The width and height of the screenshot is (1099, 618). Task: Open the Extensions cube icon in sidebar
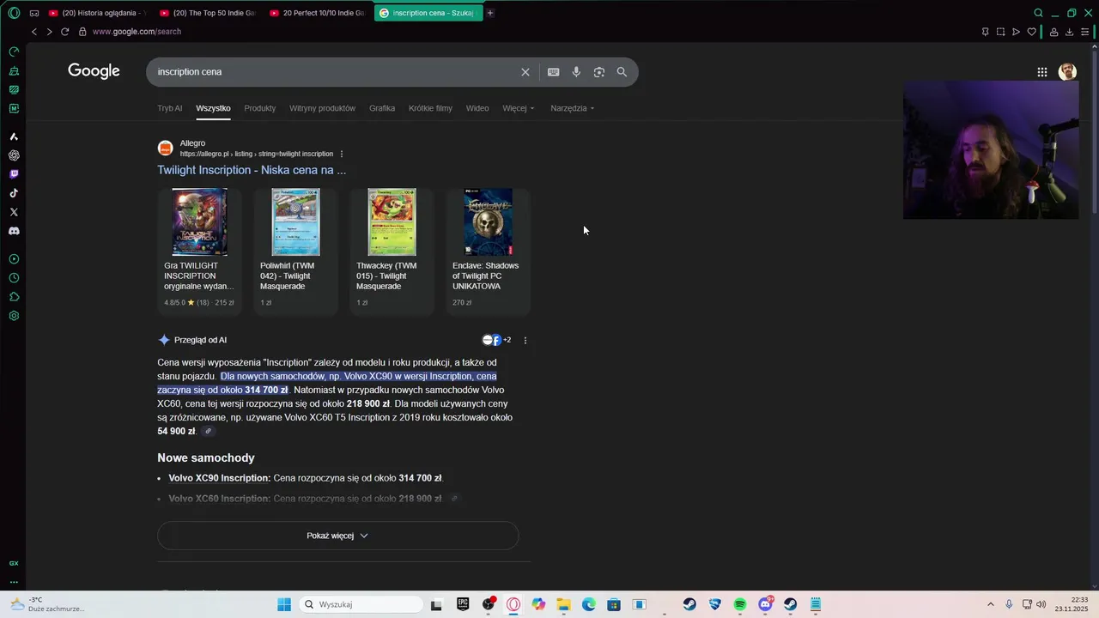14,297
